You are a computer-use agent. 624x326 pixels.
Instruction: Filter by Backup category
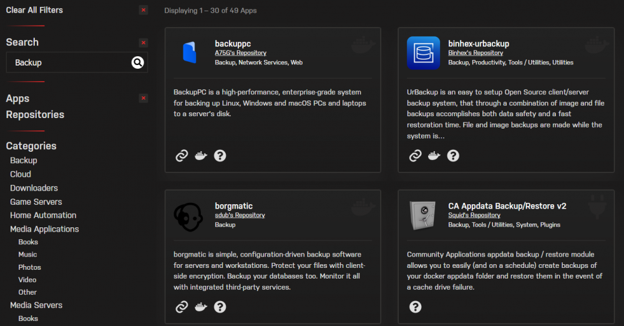pos(24,161)
